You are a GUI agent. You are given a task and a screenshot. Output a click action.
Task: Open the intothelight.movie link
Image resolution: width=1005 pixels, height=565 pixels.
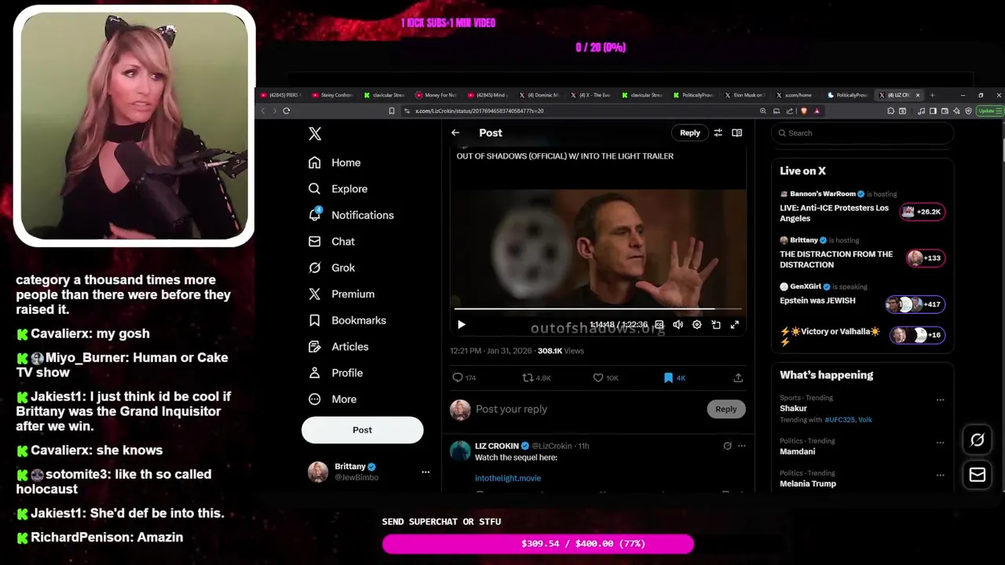coord(507,478)
